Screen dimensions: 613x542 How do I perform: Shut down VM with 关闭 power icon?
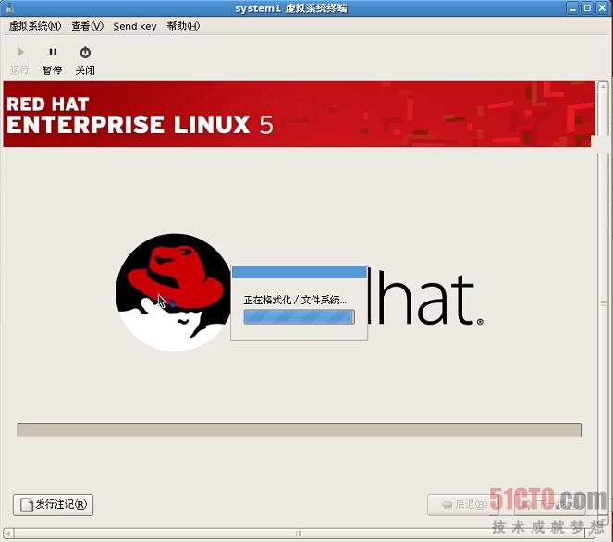(x=85, y=52)
